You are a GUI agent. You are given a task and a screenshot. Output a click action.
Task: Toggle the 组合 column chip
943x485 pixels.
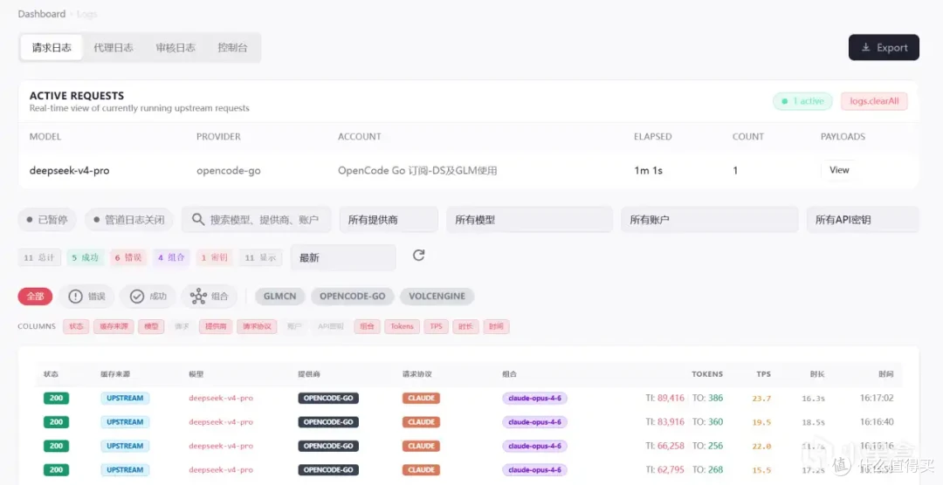pos(367,326)
